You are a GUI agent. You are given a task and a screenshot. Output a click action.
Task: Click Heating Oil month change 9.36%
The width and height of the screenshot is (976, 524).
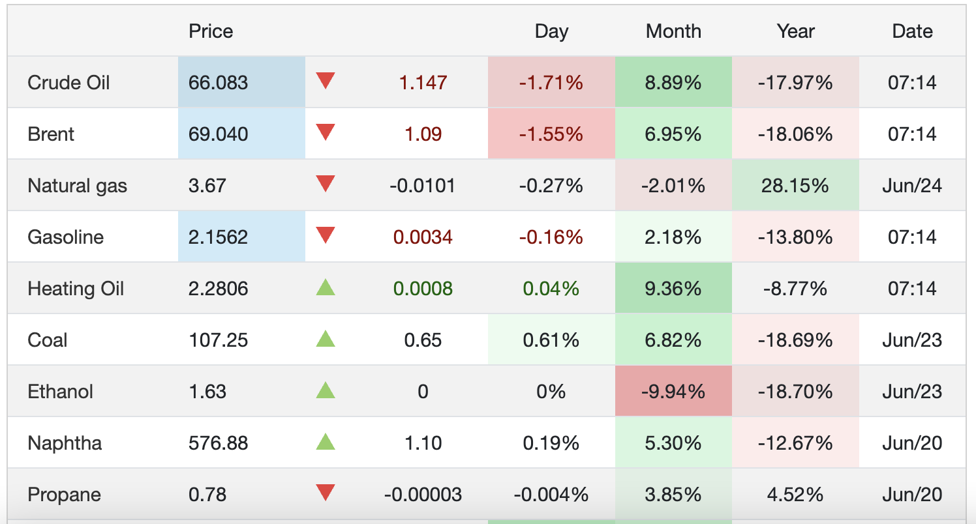(673, 289)
